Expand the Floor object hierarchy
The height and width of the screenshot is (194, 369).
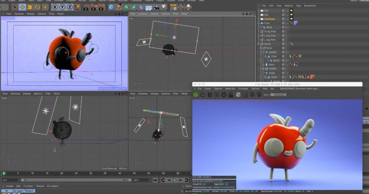[259, 23]
